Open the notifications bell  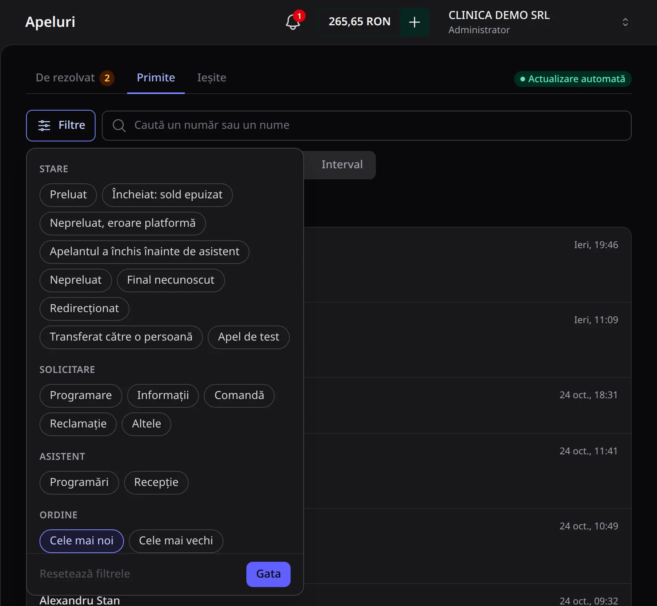pyautogui.click(x=293, y=22)
